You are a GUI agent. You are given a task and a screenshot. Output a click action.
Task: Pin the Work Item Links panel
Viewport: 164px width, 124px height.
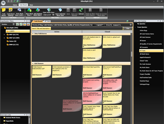point(27,115)
